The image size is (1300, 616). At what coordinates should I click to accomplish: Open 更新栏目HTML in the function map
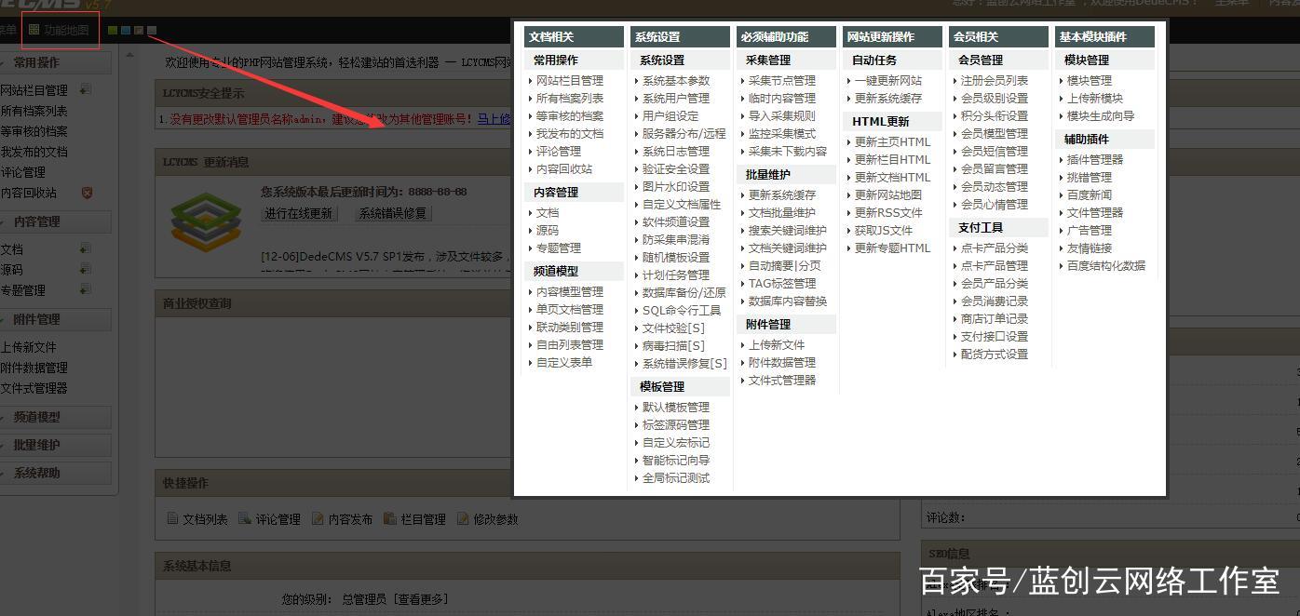892,160
